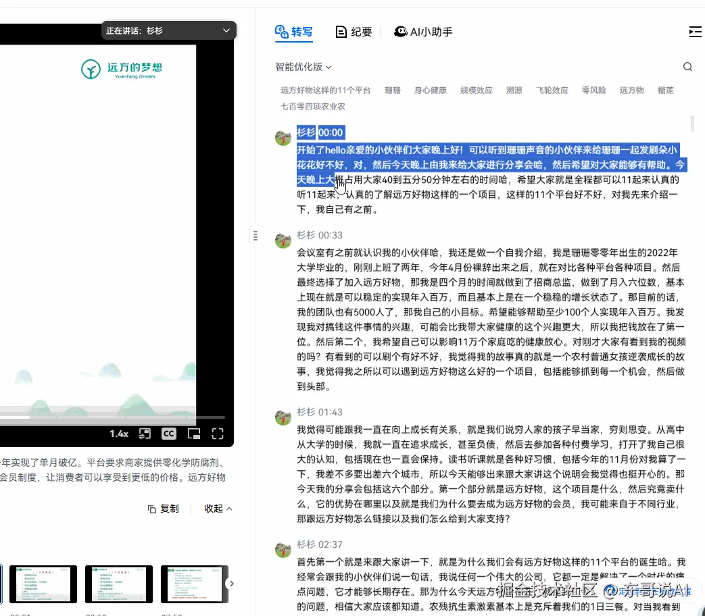Click the transcript search magnifier icon

tap(687, 67)
